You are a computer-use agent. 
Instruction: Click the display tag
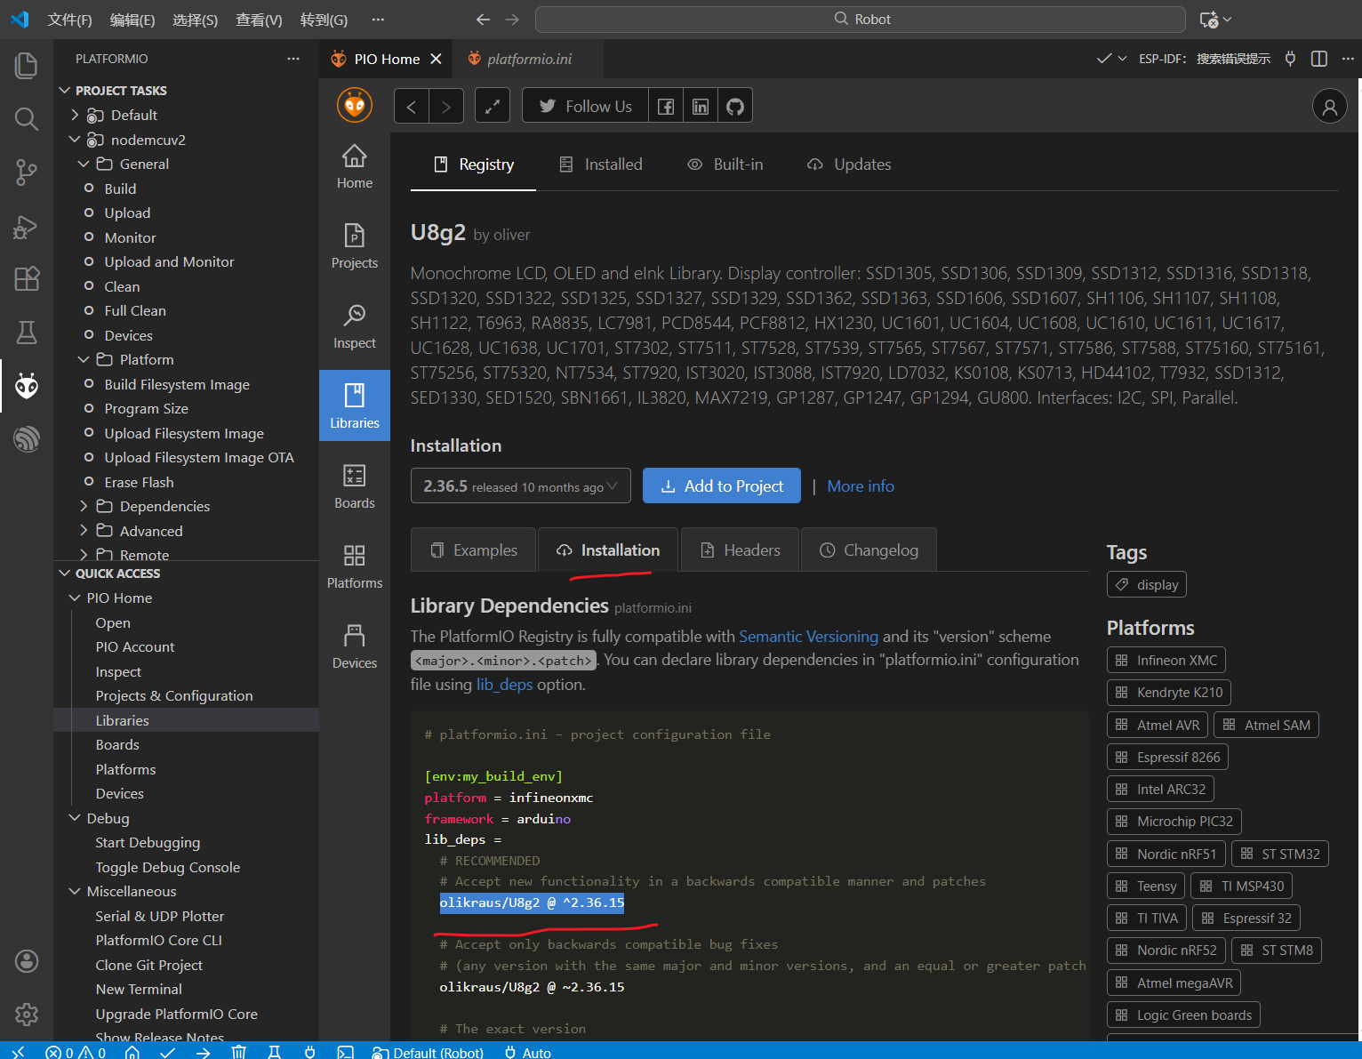point(1147,585)
